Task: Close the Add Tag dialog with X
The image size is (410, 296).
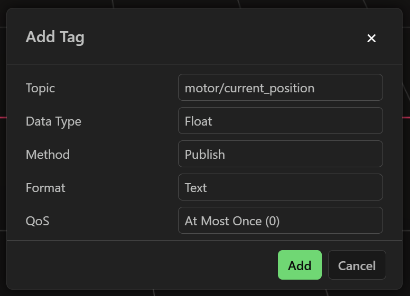Action: pyautogui.click(x=371, y=38)
